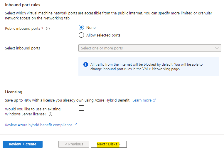Tick the existing Windows Server license checkbox
Viewport: 224px width, 151px height.
(x=81, y=108)
